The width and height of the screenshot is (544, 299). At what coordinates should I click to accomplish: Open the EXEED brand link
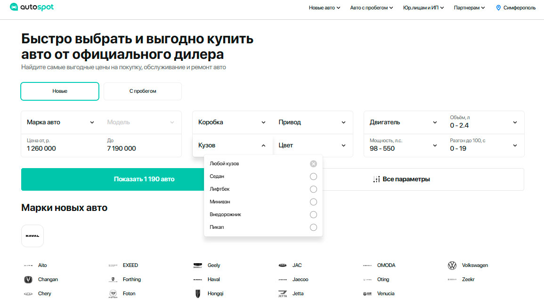point(130,266)
